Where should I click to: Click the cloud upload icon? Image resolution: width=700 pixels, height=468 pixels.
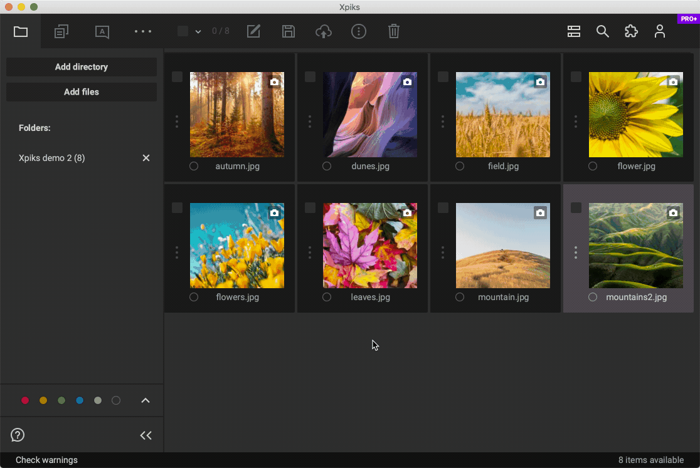(x=324, y=31)
